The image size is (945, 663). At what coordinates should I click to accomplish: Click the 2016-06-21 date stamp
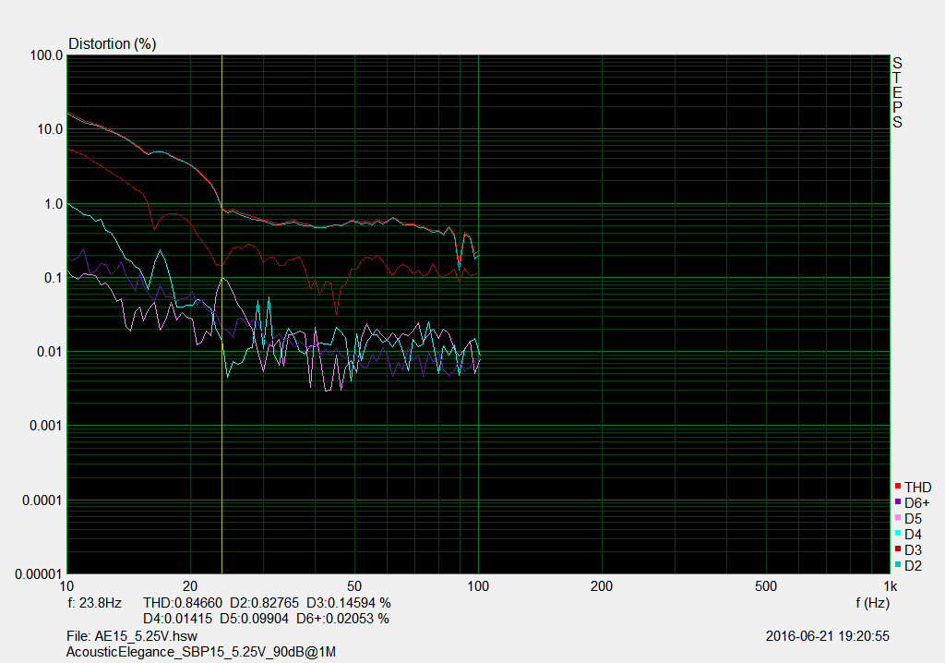[x=827, y=636]
